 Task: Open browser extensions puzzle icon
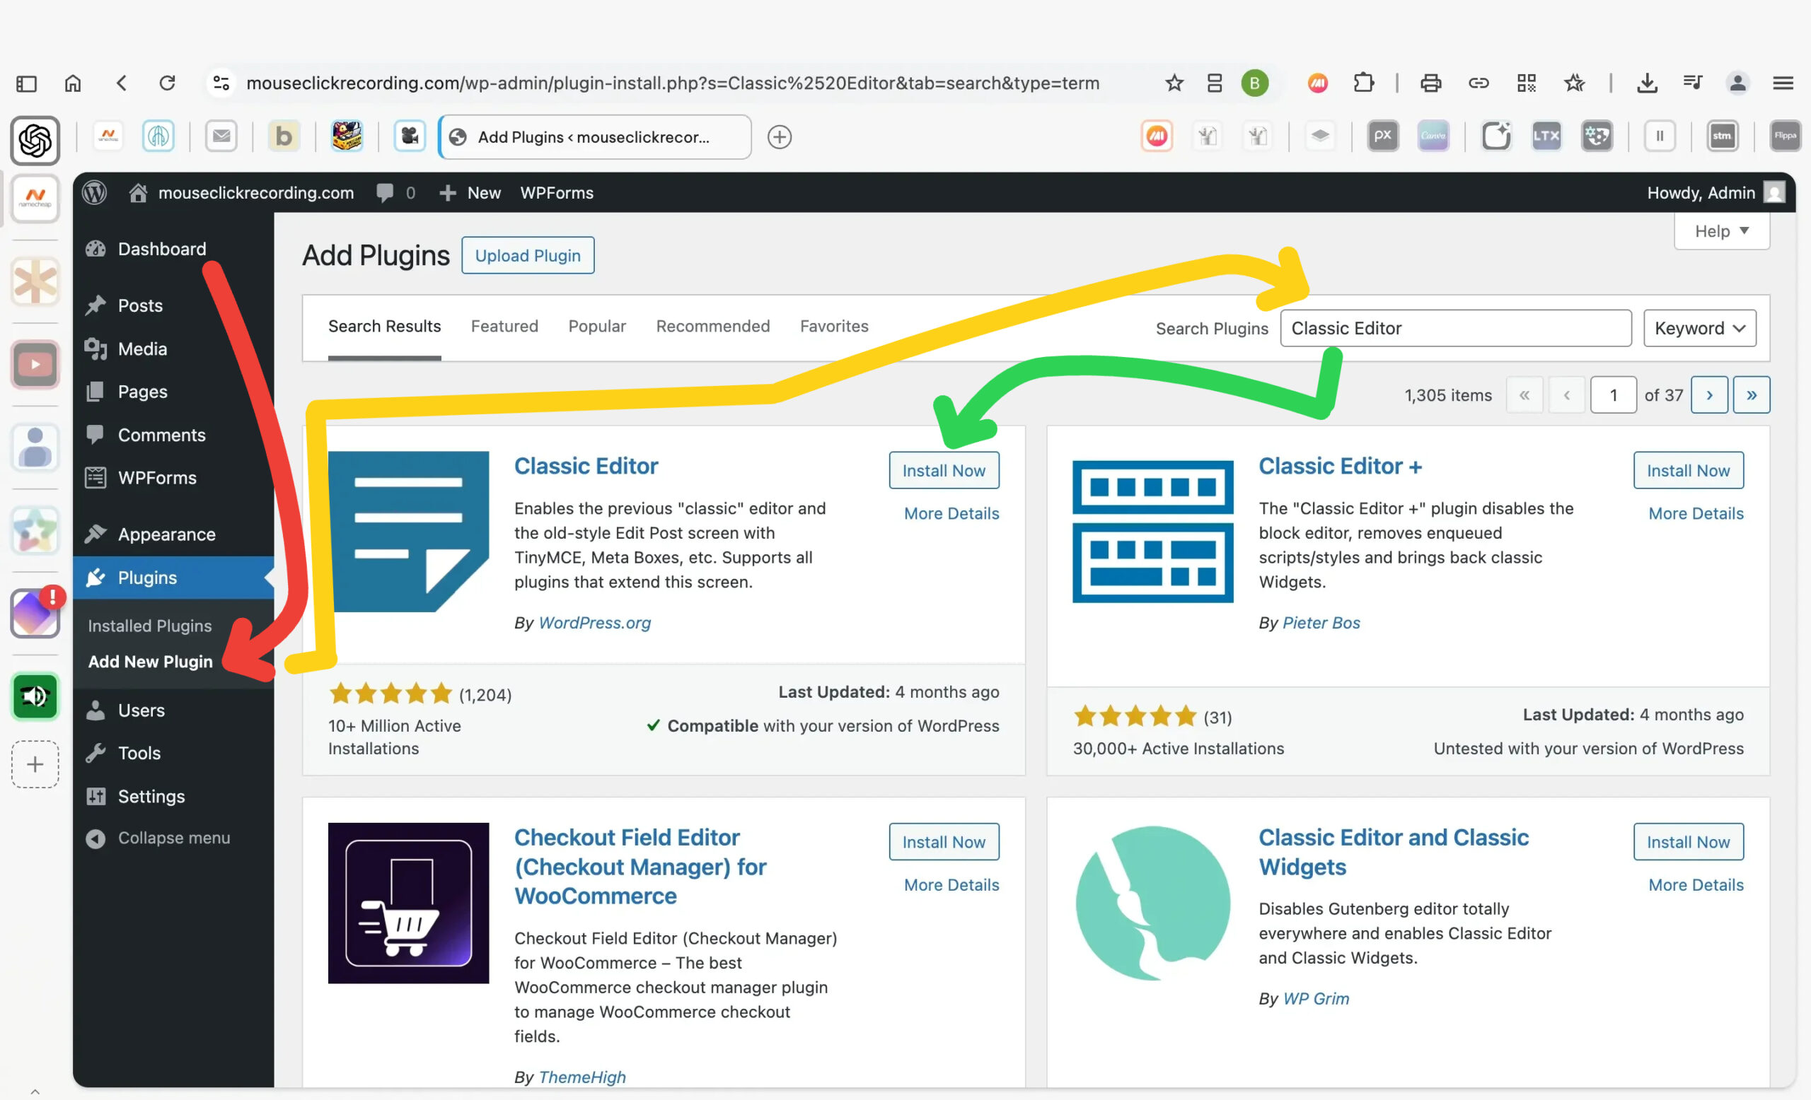[1363, 83]
